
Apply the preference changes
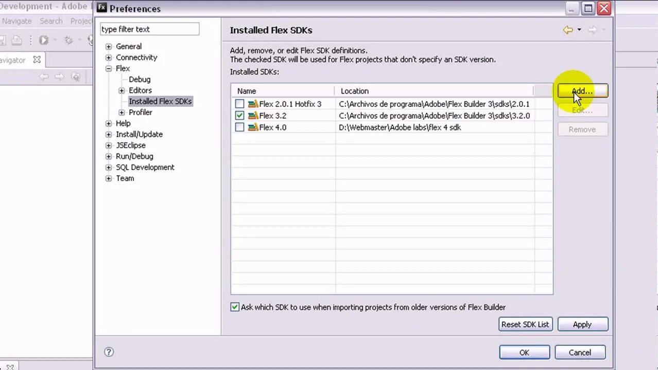(582, 324)
